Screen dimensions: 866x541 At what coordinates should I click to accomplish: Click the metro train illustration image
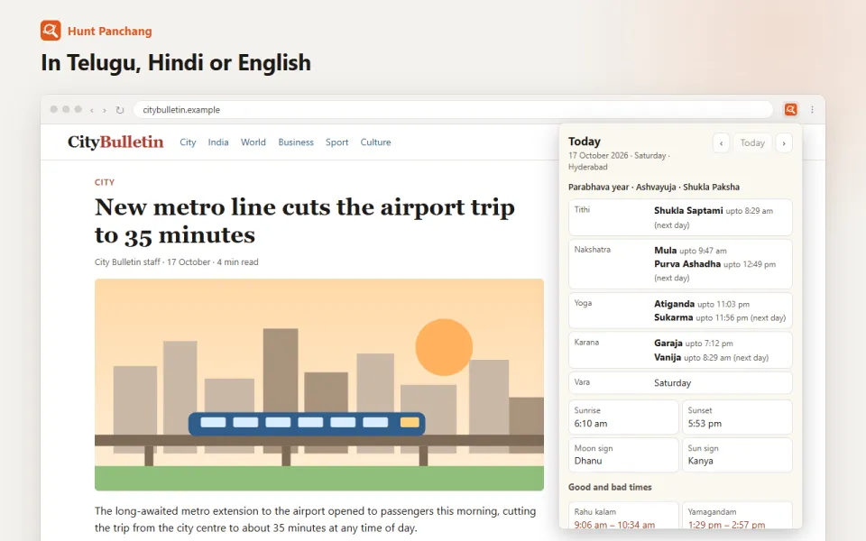point(319,385)
